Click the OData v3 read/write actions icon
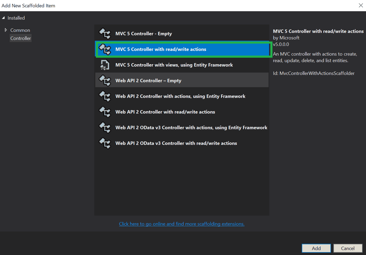This screenshot has width=366, height=255. [105, 143]
